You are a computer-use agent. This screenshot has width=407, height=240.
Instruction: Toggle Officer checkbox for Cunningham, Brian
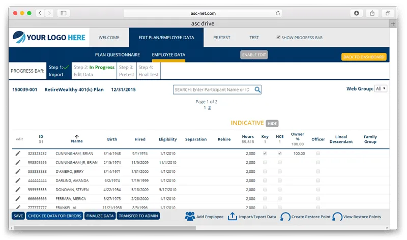[x=318, y=153]
